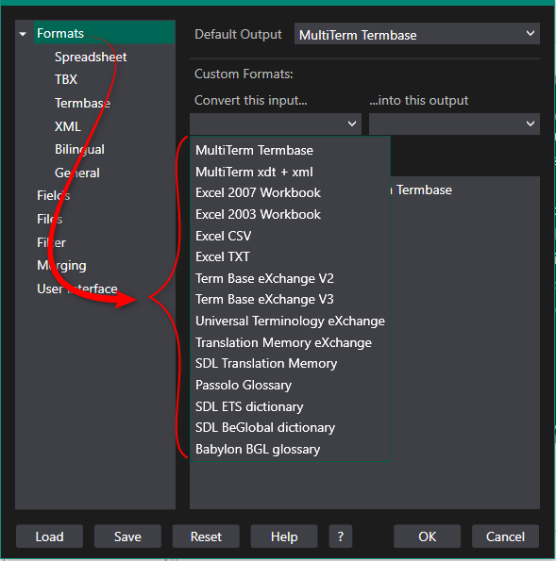Select Babylon BGL glossary option
The height and width of the screenshot is (561, 556).
tap(290, 449)
